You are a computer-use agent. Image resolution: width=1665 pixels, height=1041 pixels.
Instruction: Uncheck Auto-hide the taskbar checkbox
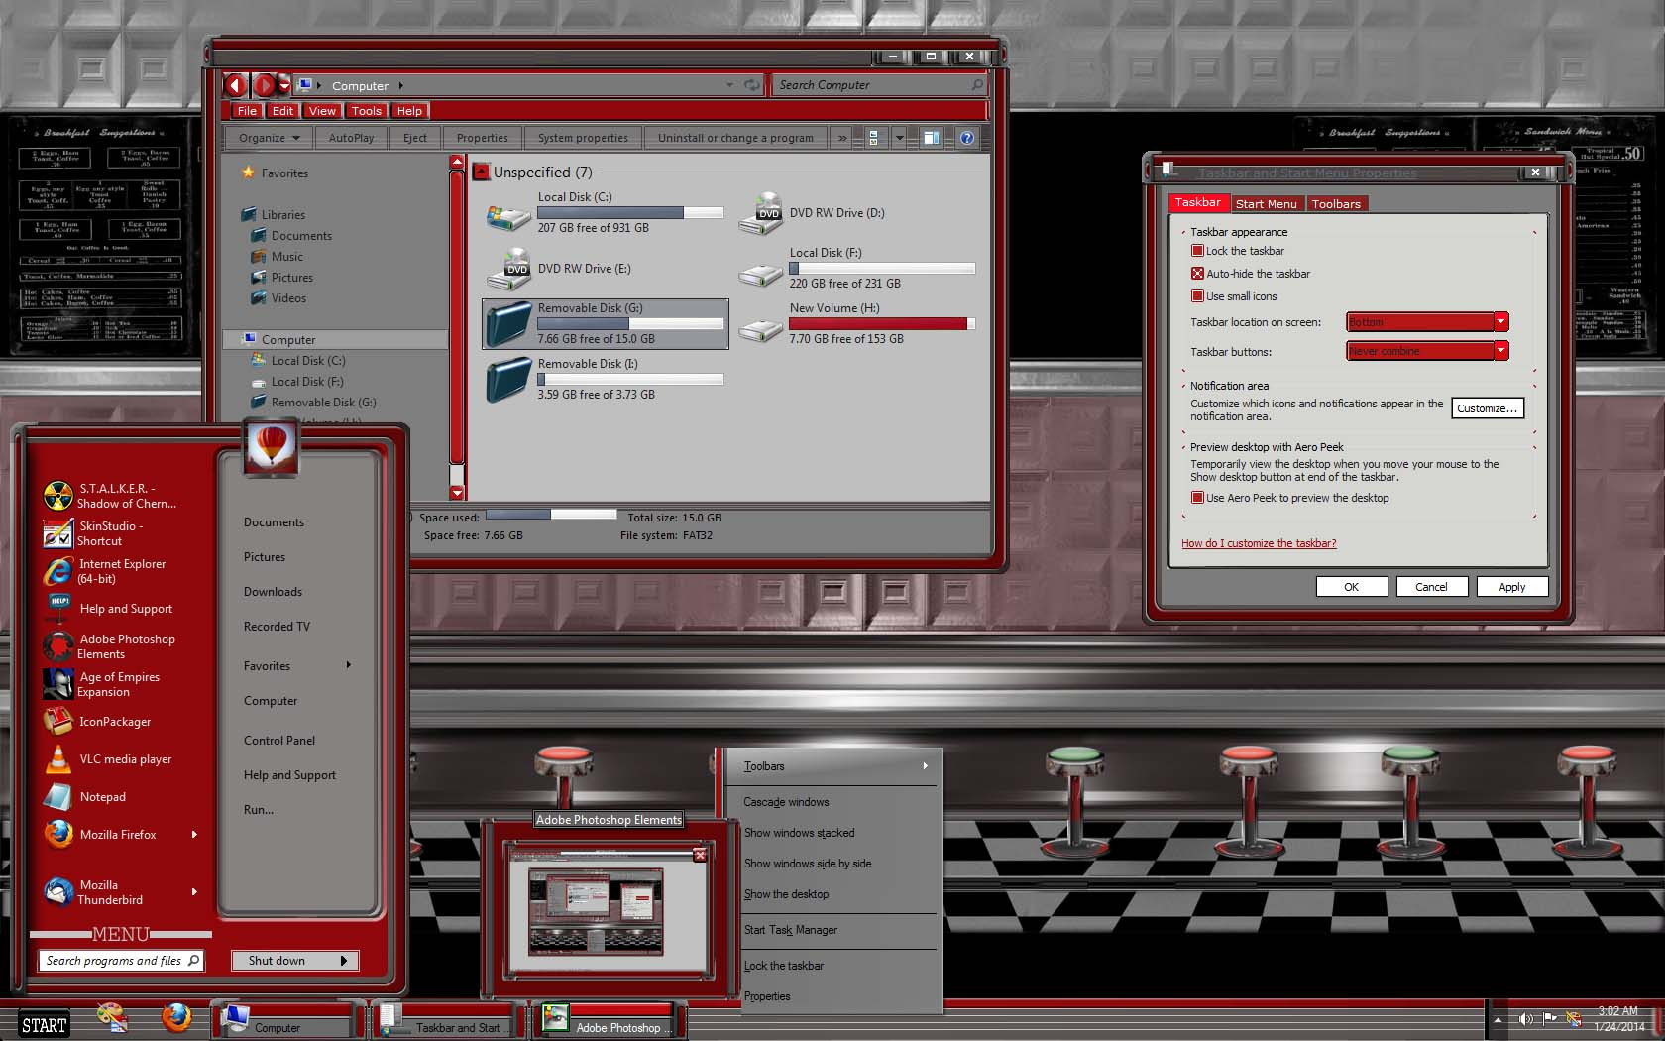(x=1197, y=274)
